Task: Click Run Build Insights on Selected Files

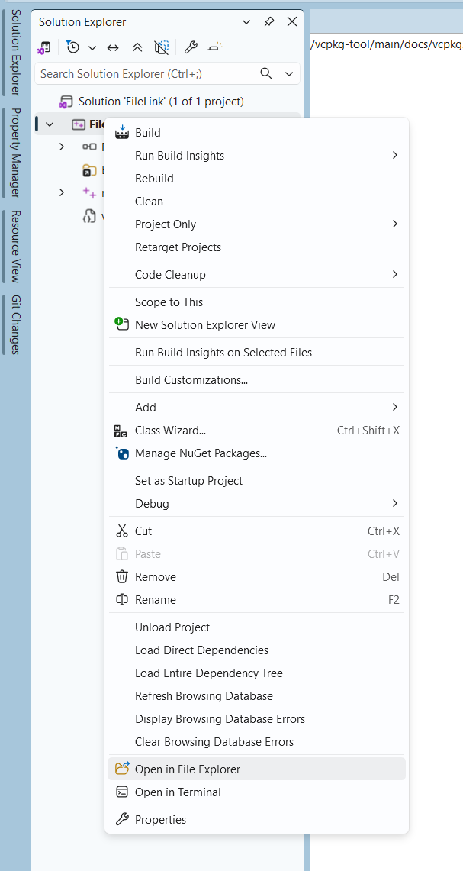Action: (x=256, y=352)
